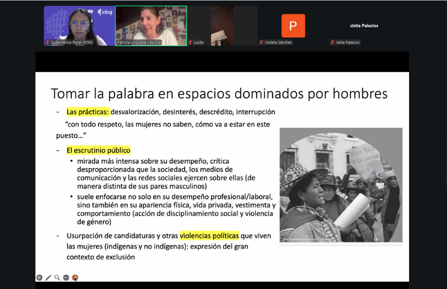This screenshot has height=289, width=447.
Task: Click the highlighted 'Las prácticas:' text
Action: [x=88, y=112]
